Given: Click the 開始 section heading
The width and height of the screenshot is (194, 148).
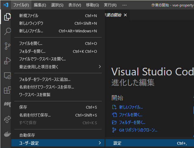Looking at the screenshot, I should click(117, 98).
